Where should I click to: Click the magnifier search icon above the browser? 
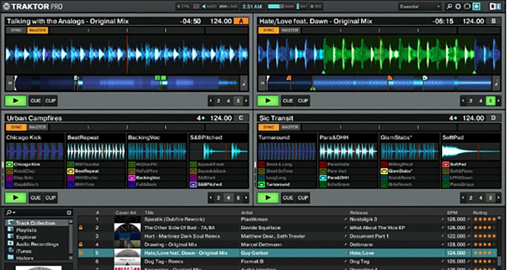point(8,212)
